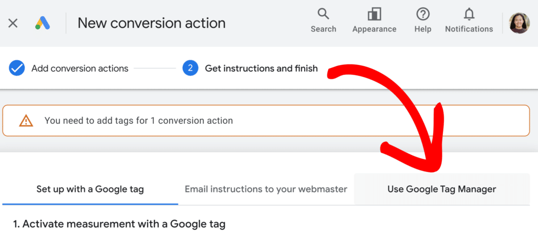The height and width of the screenshot is (233, 538).
Task: Click the completed step checkmark circle
Action: pyautogui.click(x=17, y=68)
